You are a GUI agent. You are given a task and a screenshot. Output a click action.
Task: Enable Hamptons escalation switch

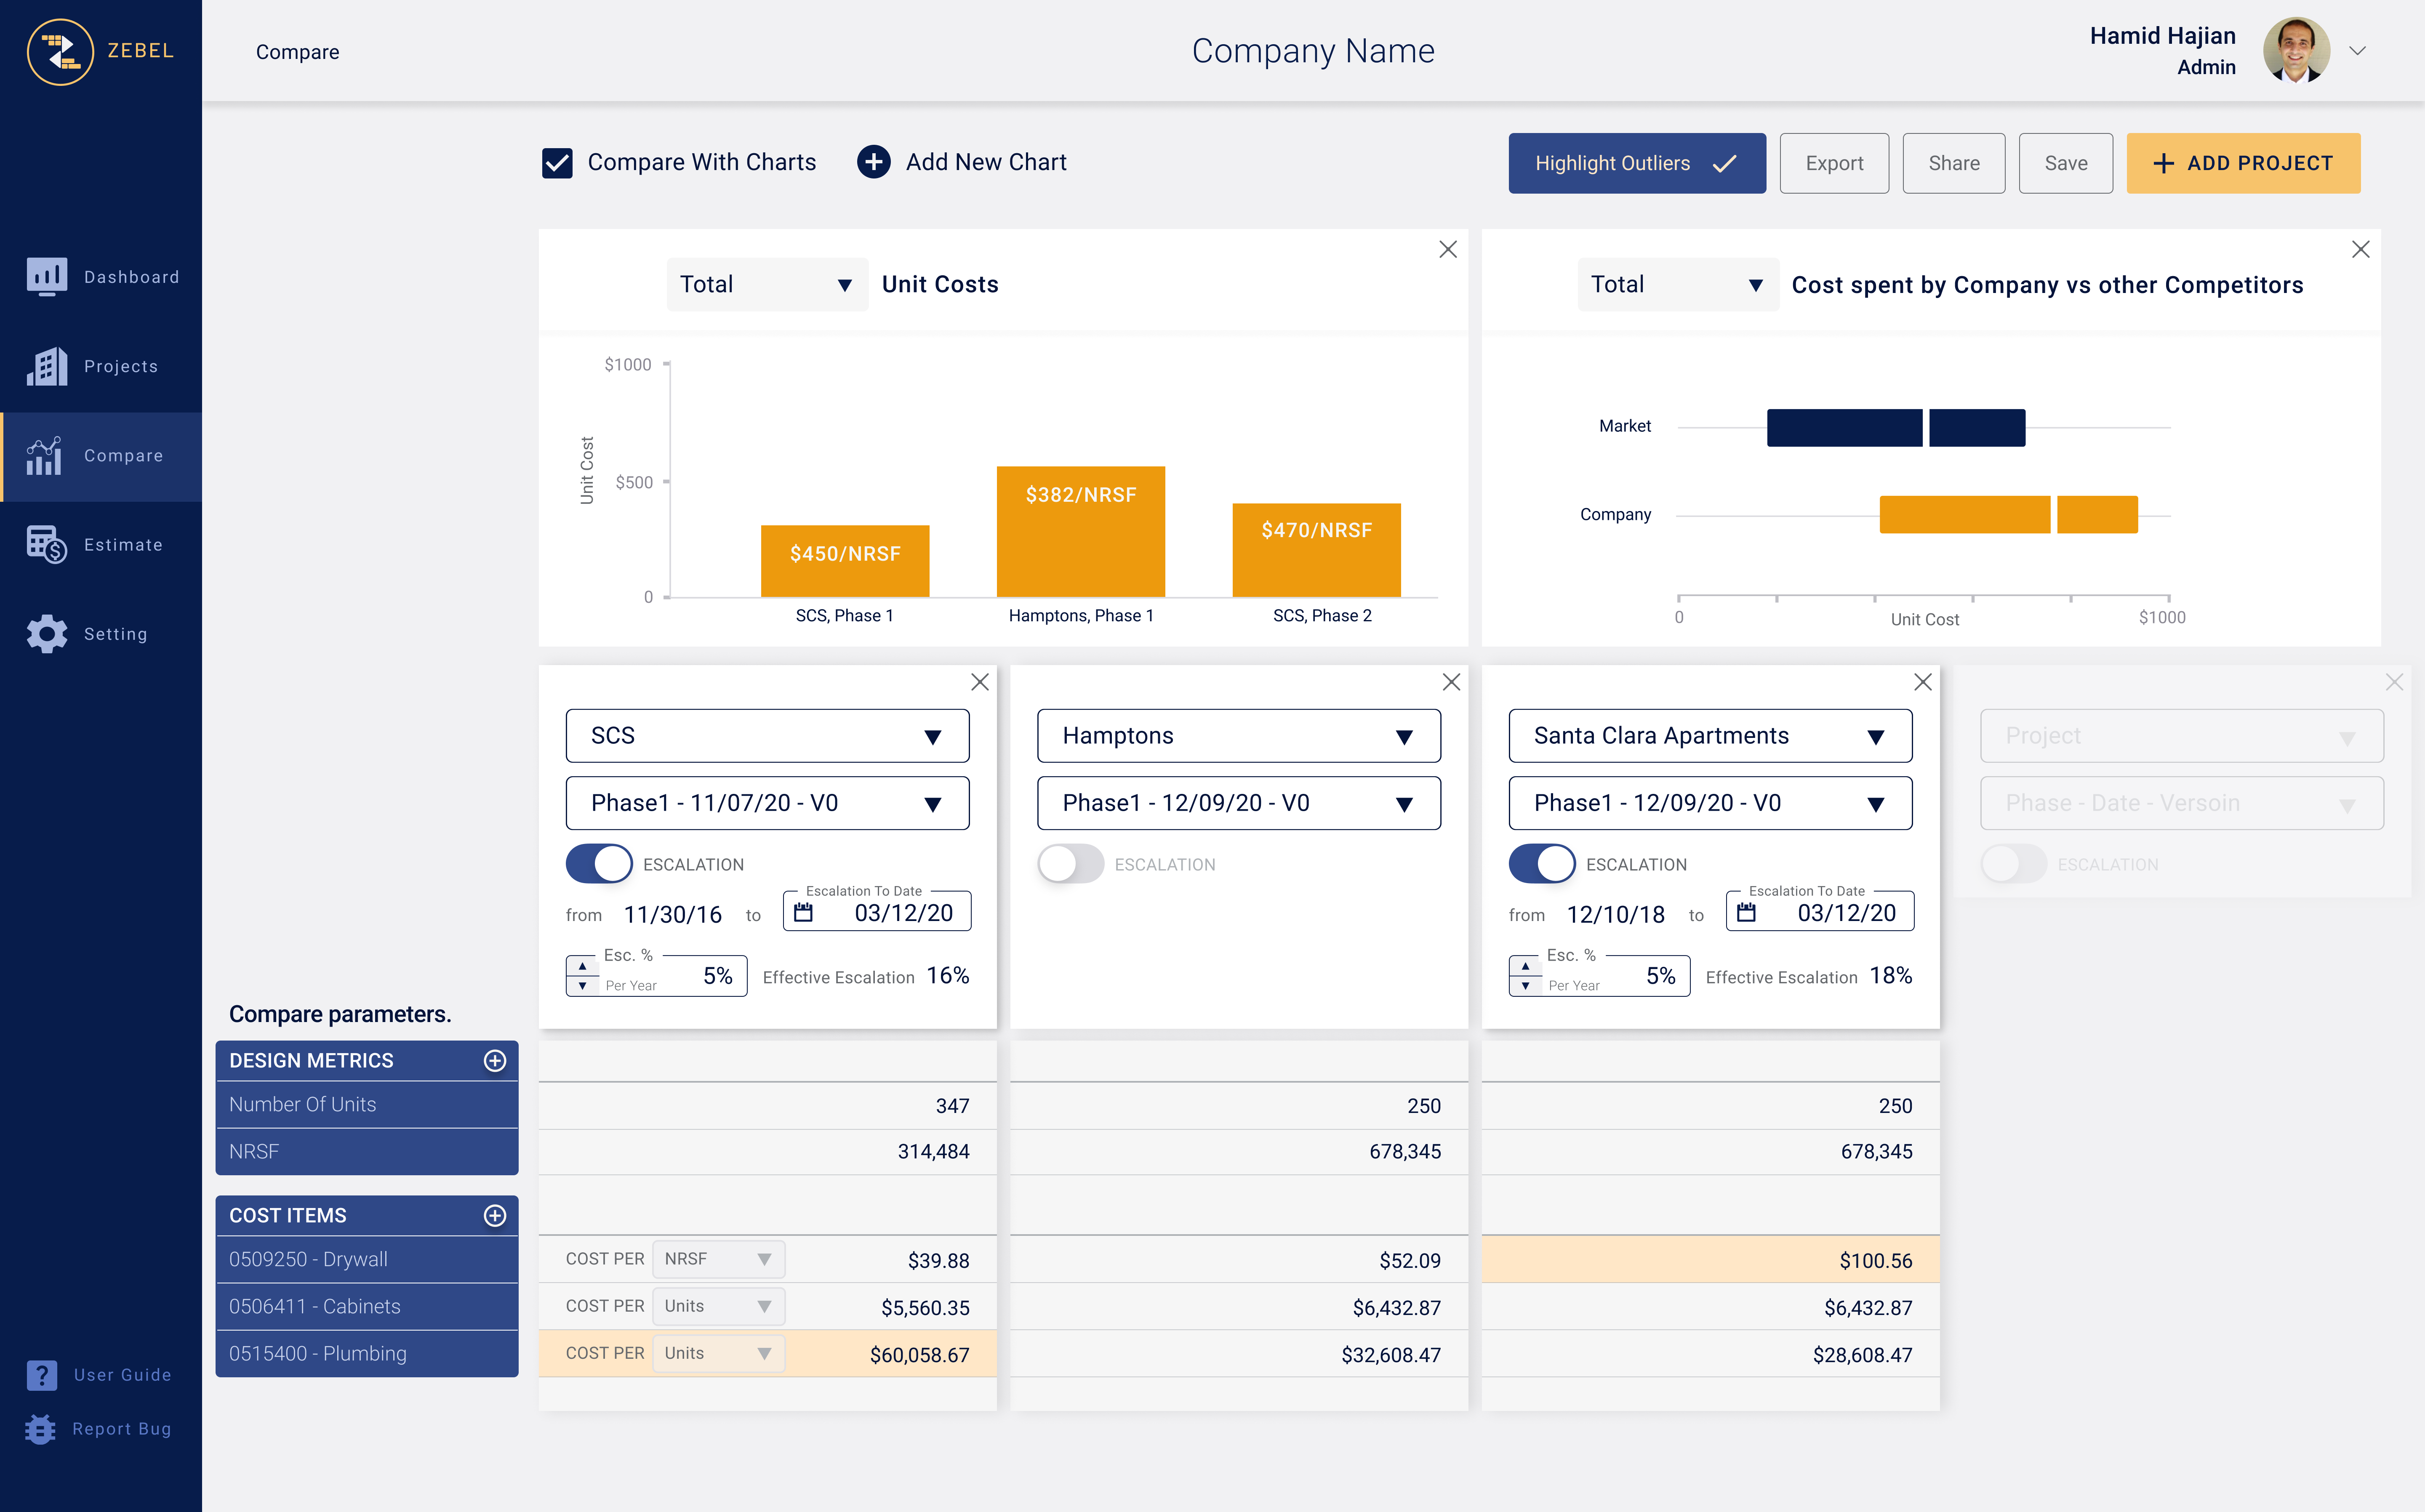coord(1070,864)
